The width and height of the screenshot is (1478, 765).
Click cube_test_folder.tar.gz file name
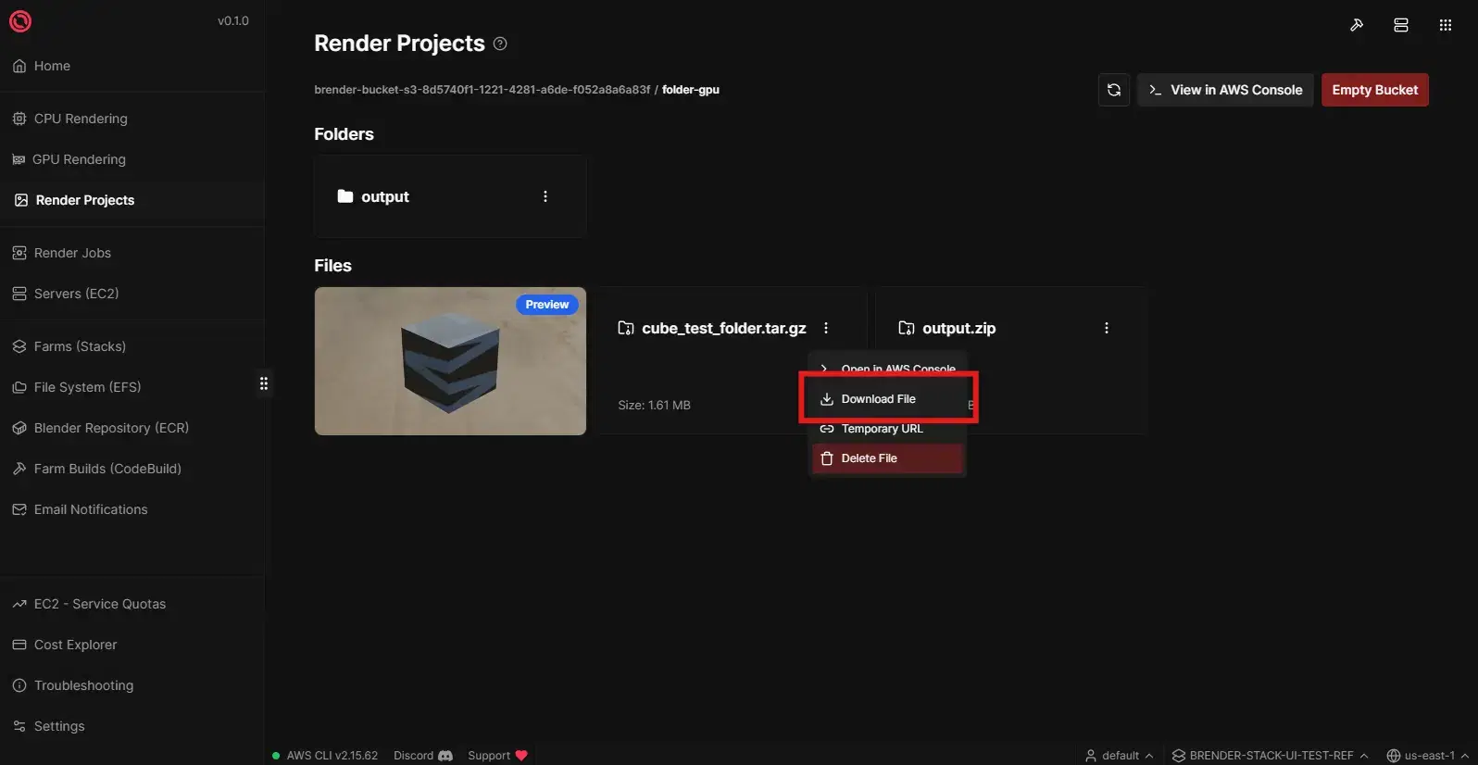(x=724, y=328)
